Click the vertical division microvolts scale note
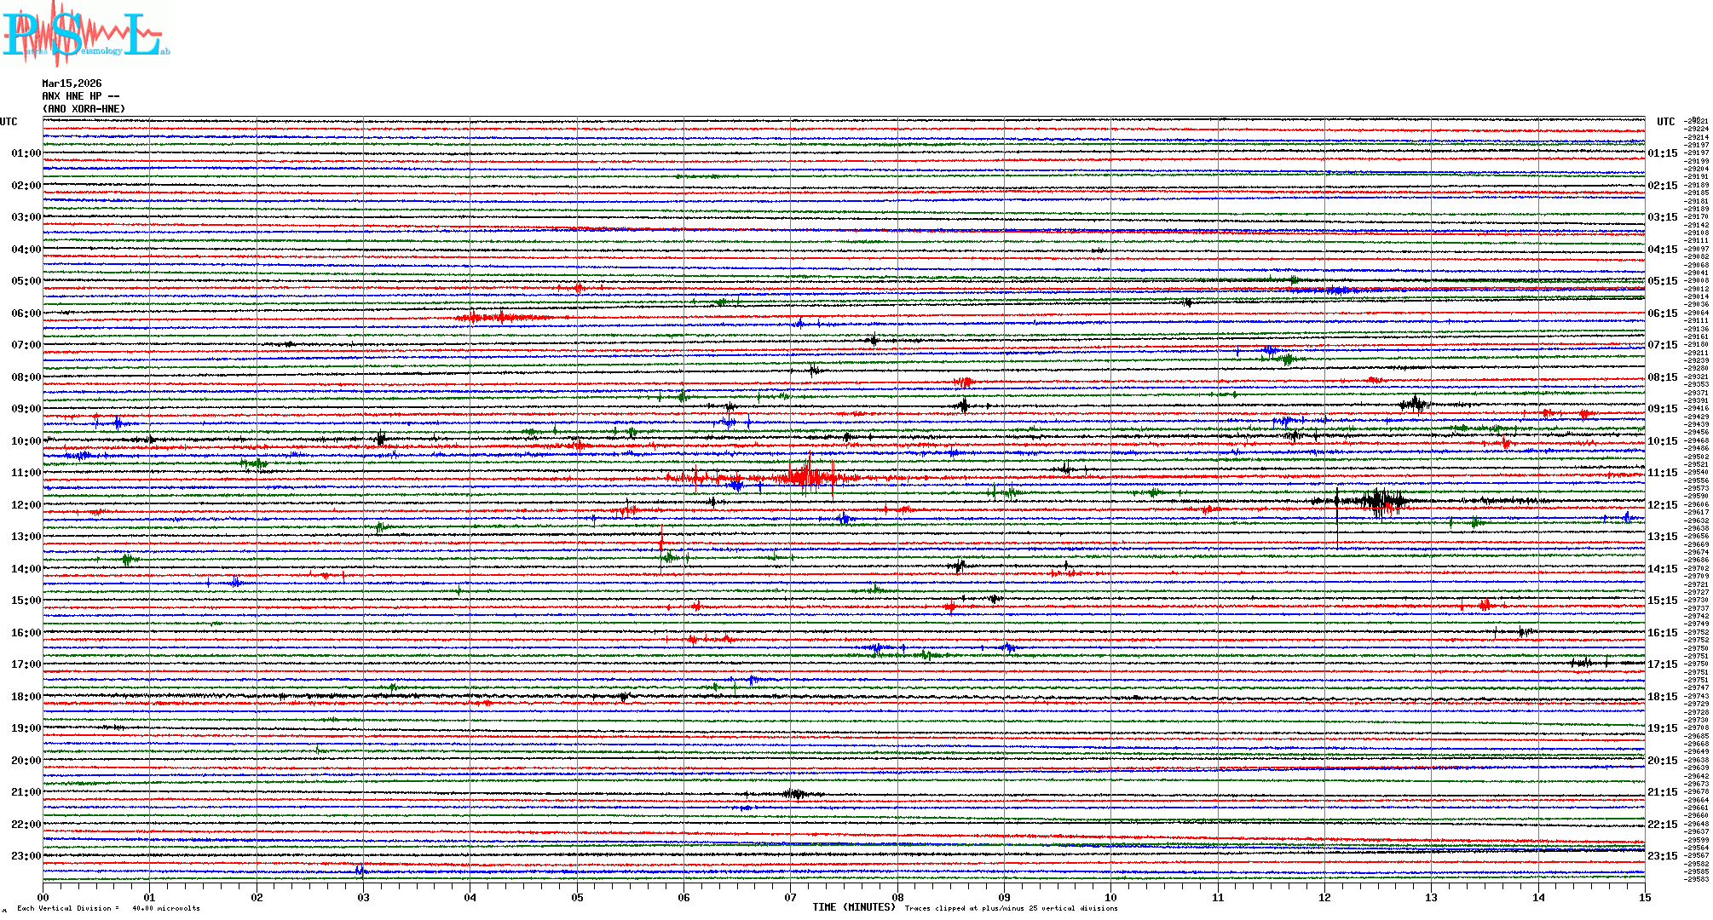Image resolution: width=1713 pixels, height=920 pixels. [x=108, y=908]
